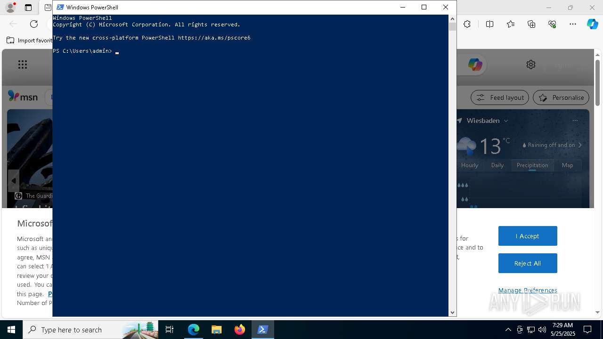Go back in Edge browser
This screenshot has width=603, height=339.
pos(13,24)
